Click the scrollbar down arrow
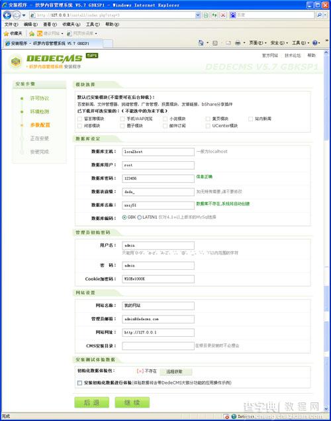 click(326, 408)
